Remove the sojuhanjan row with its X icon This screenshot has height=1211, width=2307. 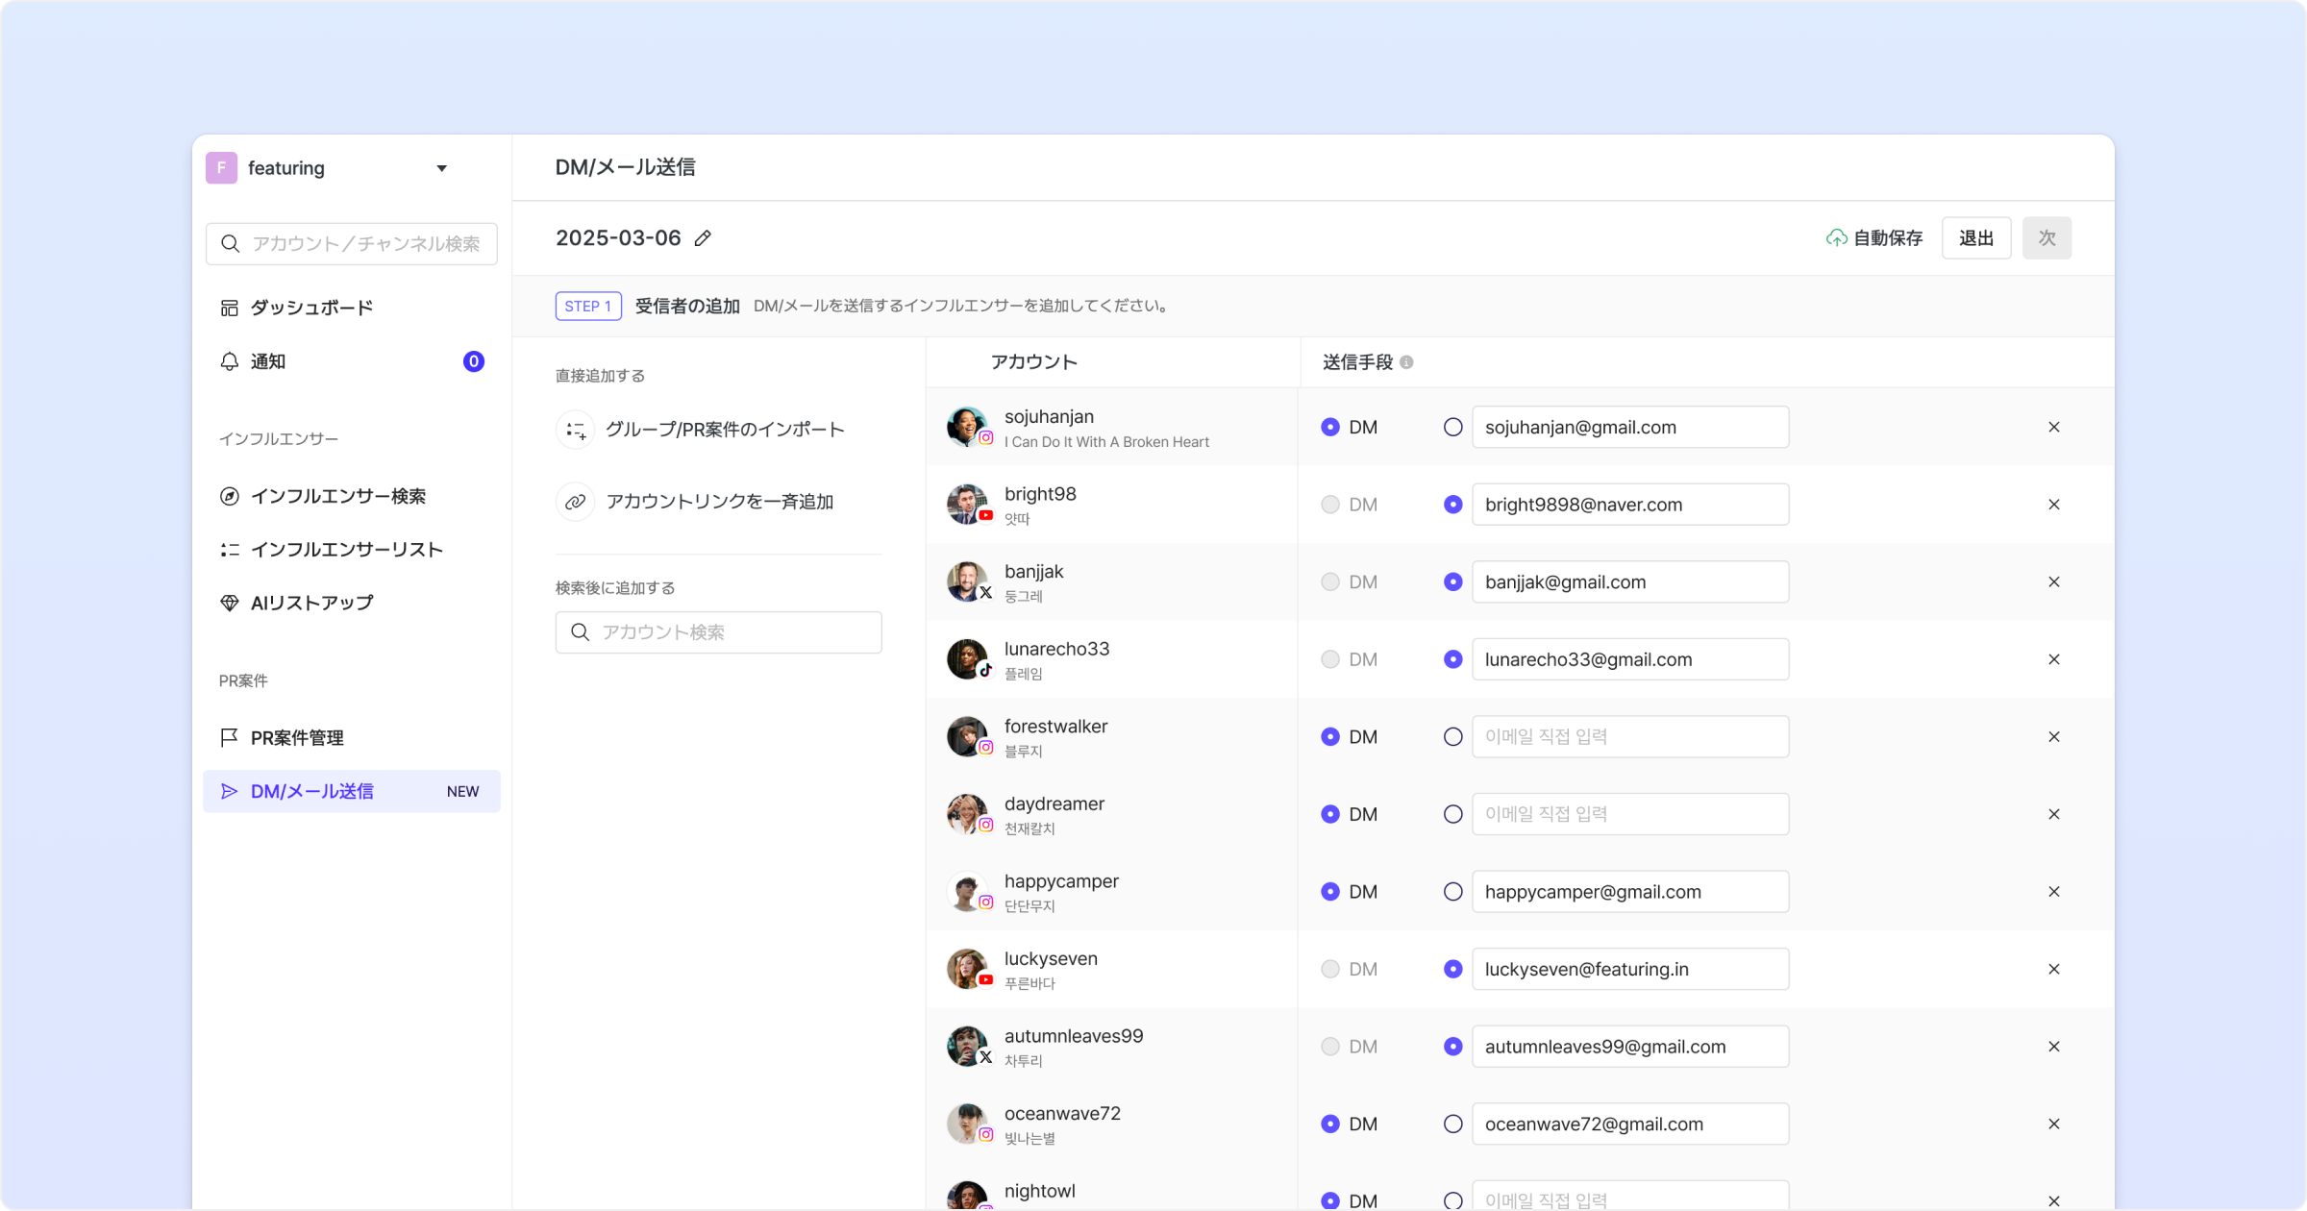[2053, 427]
